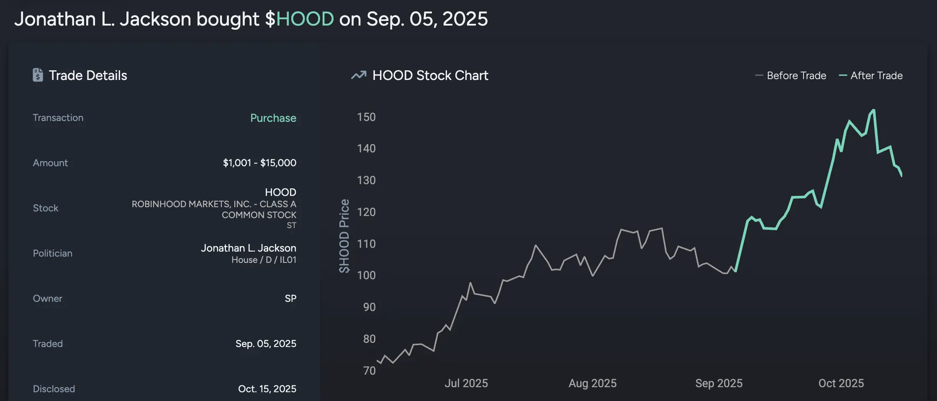
Task: Select politician Jonathan L. Jackson
Action: click(x=249, y=248)
